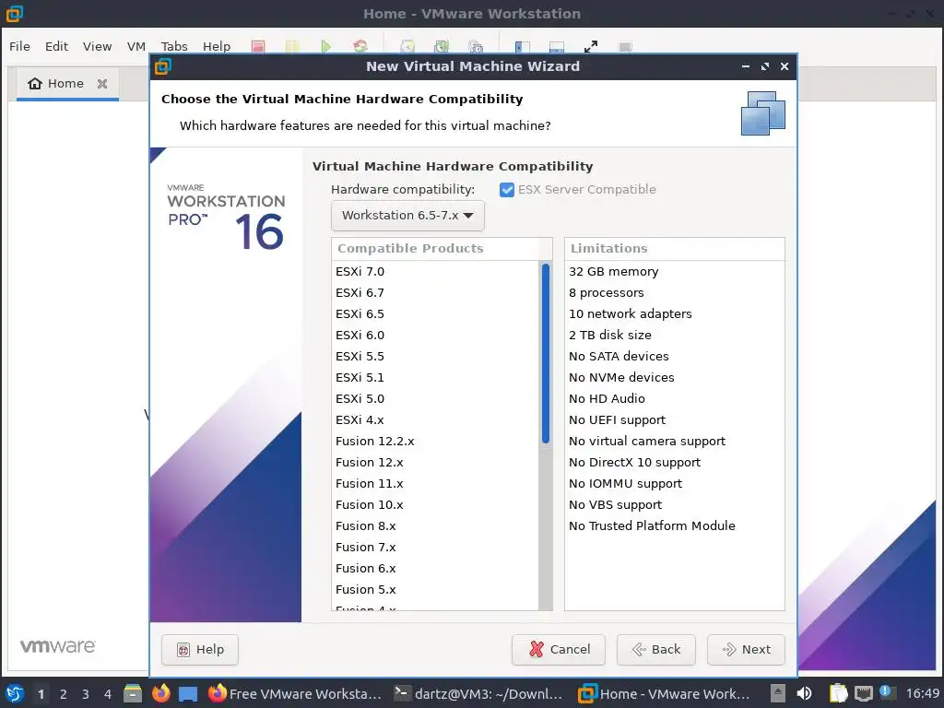Image resolution: width=944 pixels, height=708 pixels.
Task: Click the taskbar clock showing 16:49
Action: (923, 693)
